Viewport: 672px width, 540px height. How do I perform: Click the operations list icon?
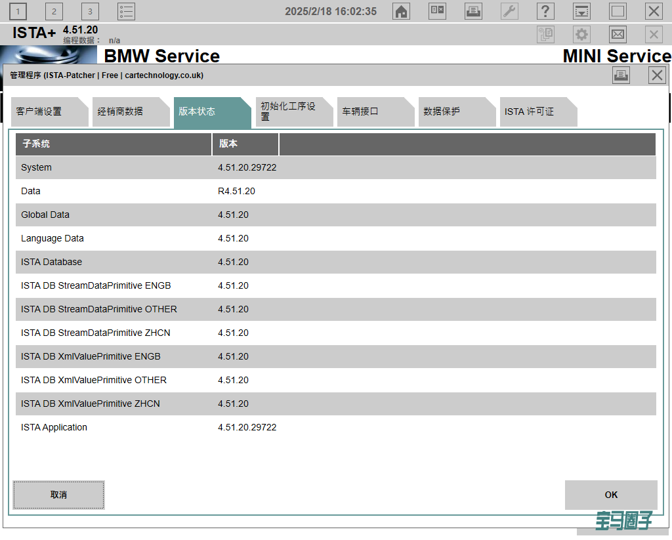click(126, 11)
